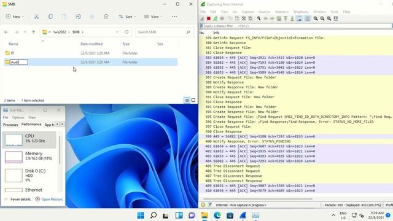393x221 pixels.
Task: Zoom in on Wireshark packet text
Action: coord(316,18)
